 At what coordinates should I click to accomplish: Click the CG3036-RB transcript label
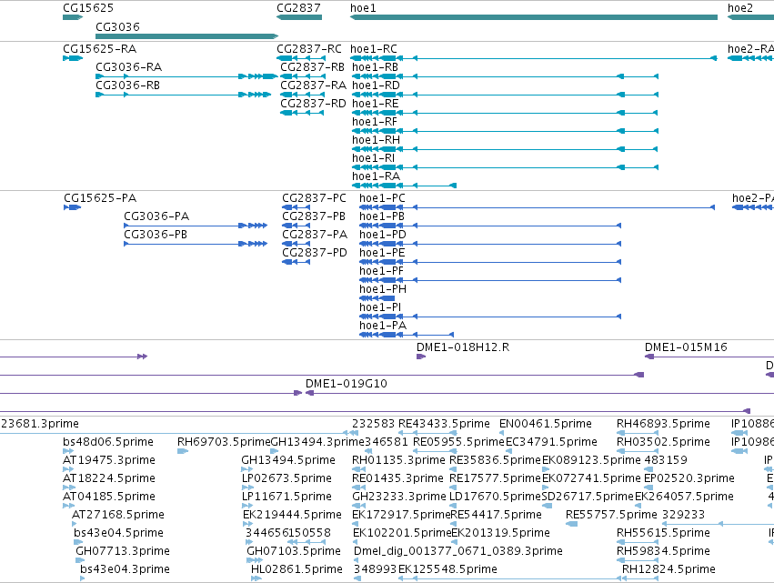point(128,85)
